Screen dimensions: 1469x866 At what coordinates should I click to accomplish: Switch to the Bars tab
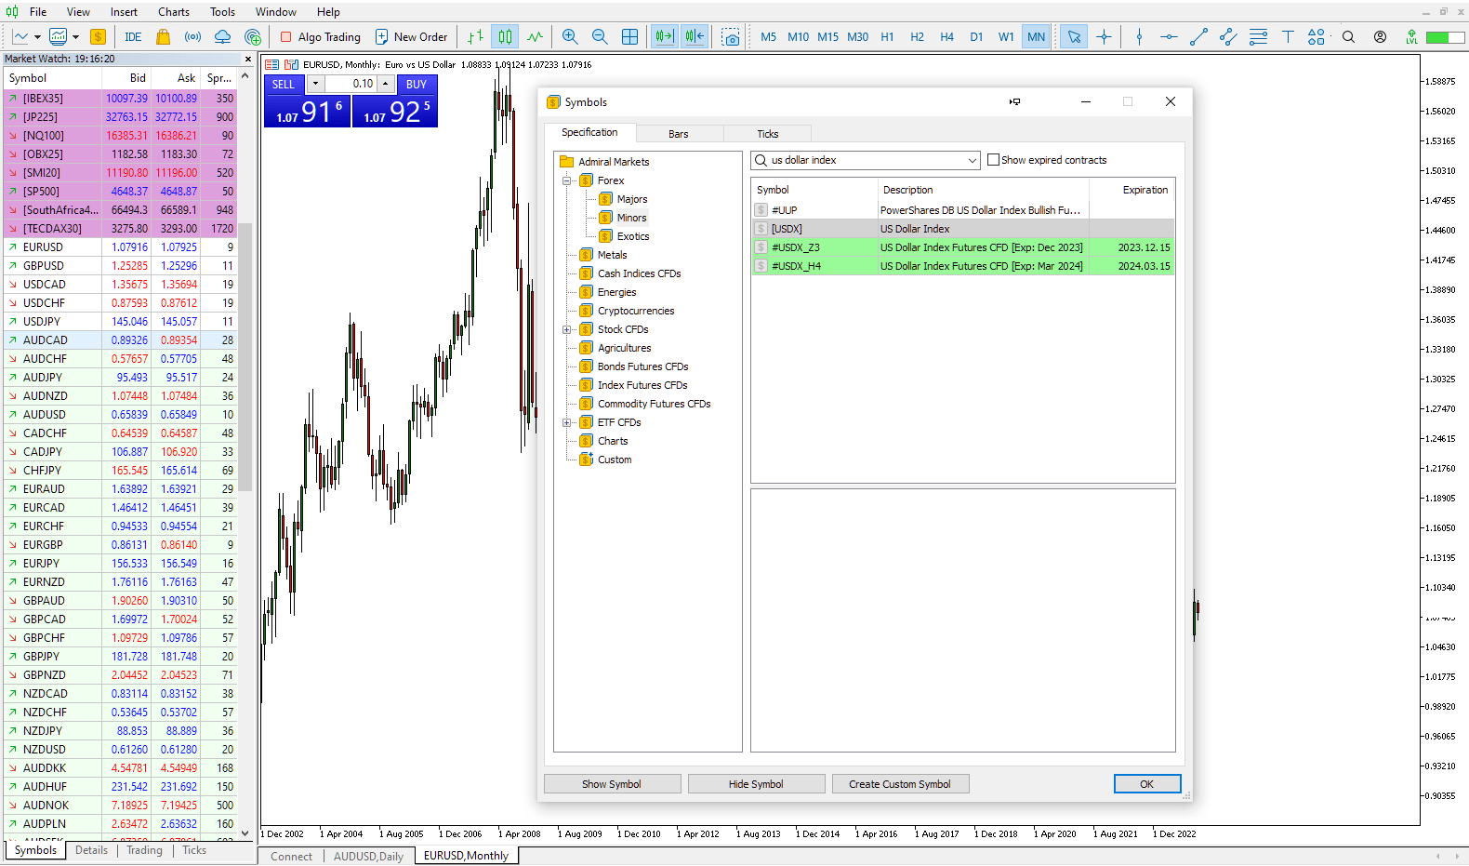coord(679,134)
